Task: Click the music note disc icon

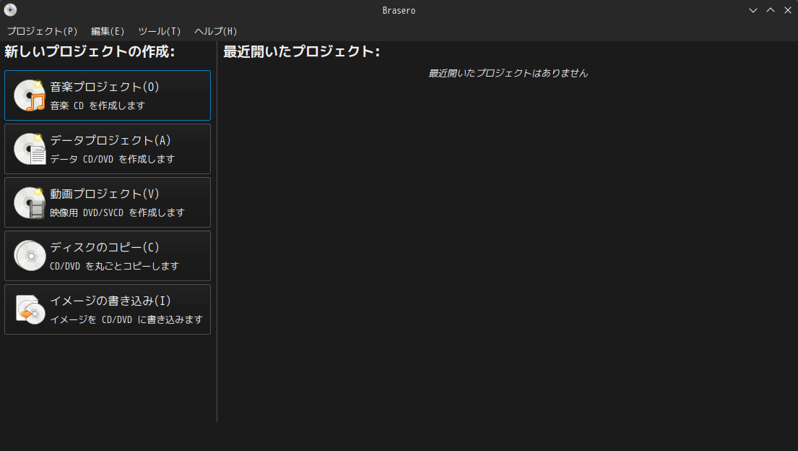Action: (30, 95)
